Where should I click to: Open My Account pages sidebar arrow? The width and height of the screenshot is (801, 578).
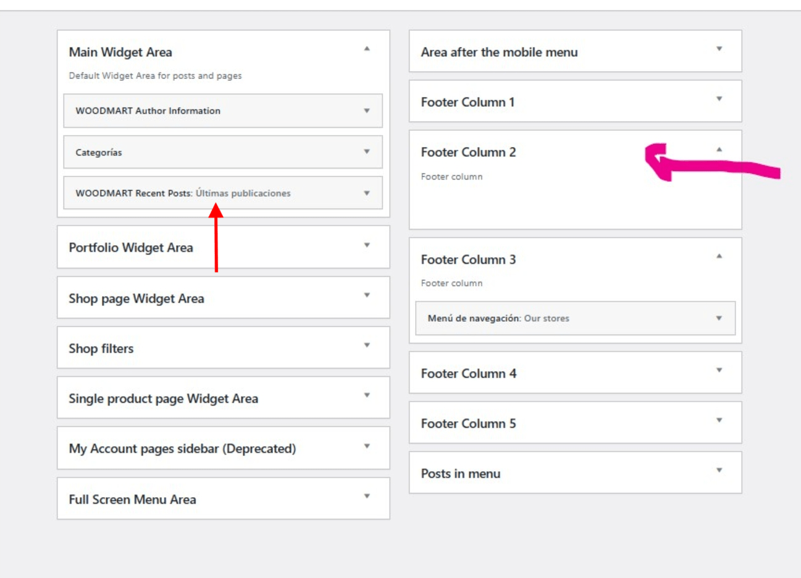click(x=367, y=446)
